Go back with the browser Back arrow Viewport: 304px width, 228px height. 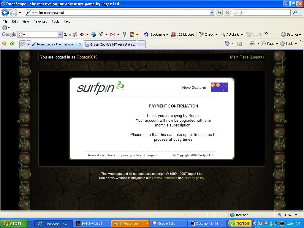[x=5, y=13]
